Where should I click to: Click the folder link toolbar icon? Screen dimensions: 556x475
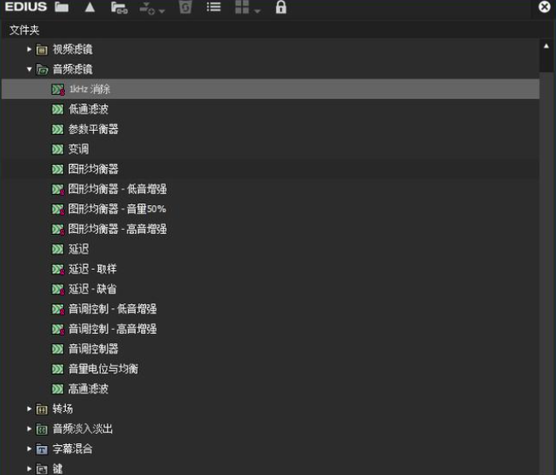pos(120,8)
